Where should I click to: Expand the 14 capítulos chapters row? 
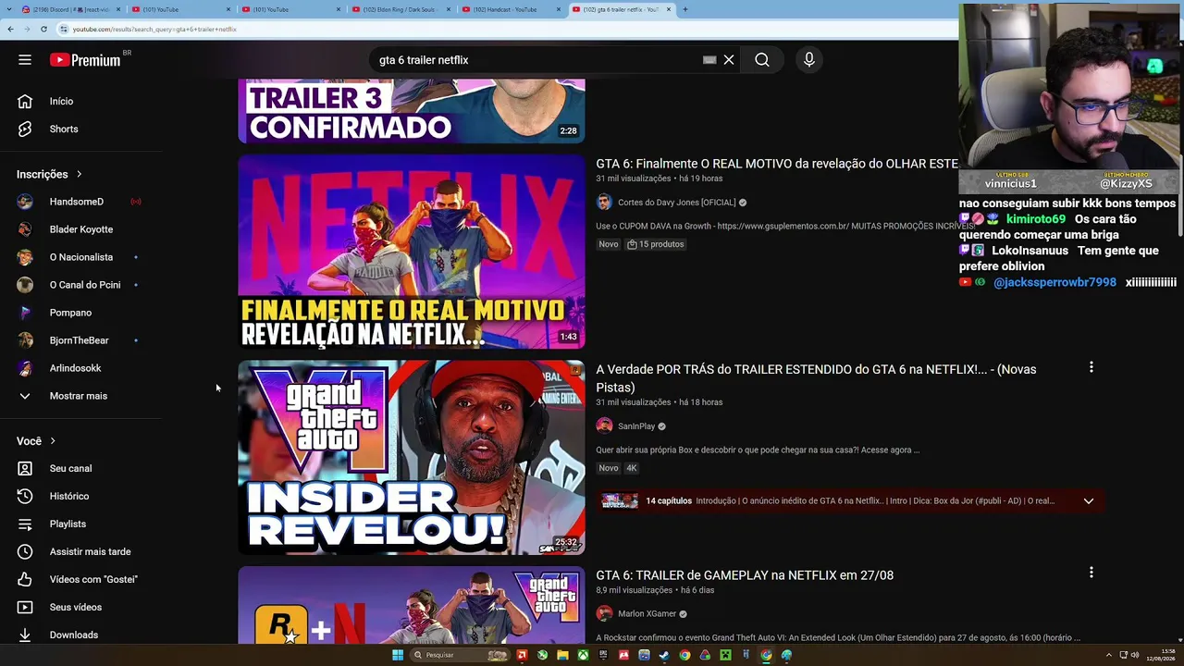pyautogui.click(x=849, y=501)
